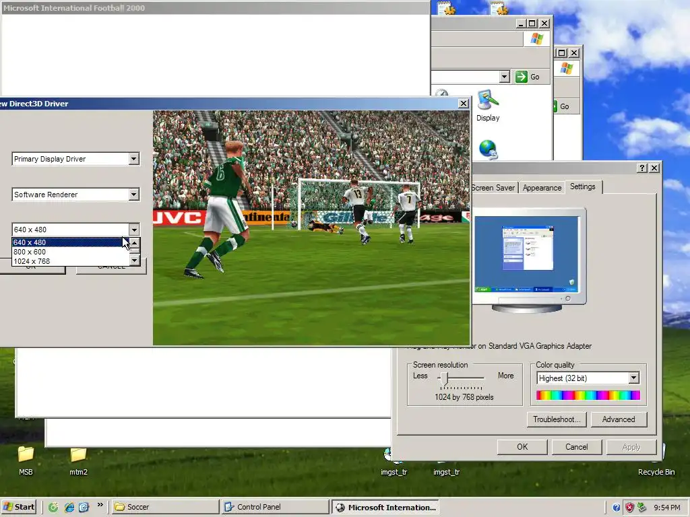This screenshot has width=690, height=517.
Task: Open Primary Display Driver dropdown
Action: (x=134, y=159)
